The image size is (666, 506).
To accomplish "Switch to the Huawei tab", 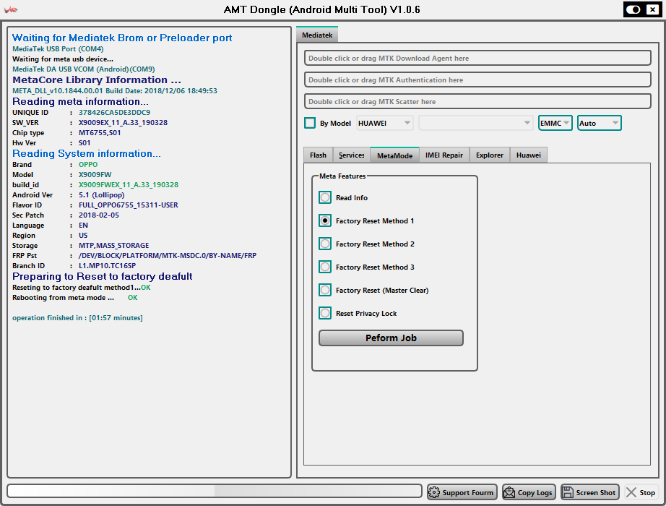I will point(528,155).
